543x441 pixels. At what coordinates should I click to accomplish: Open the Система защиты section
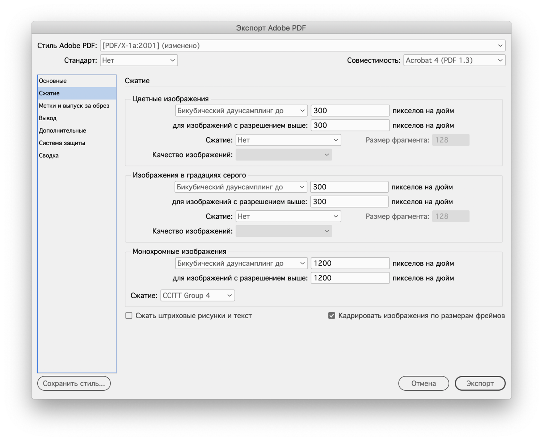77,143
